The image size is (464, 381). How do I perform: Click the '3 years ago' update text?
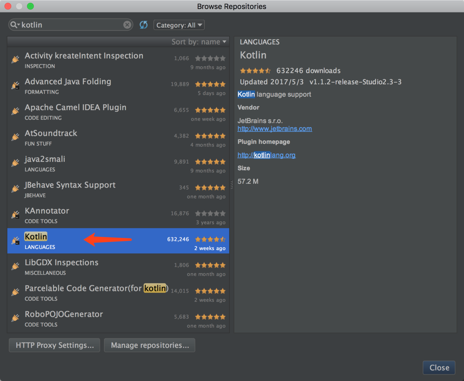tap(211, 222)
